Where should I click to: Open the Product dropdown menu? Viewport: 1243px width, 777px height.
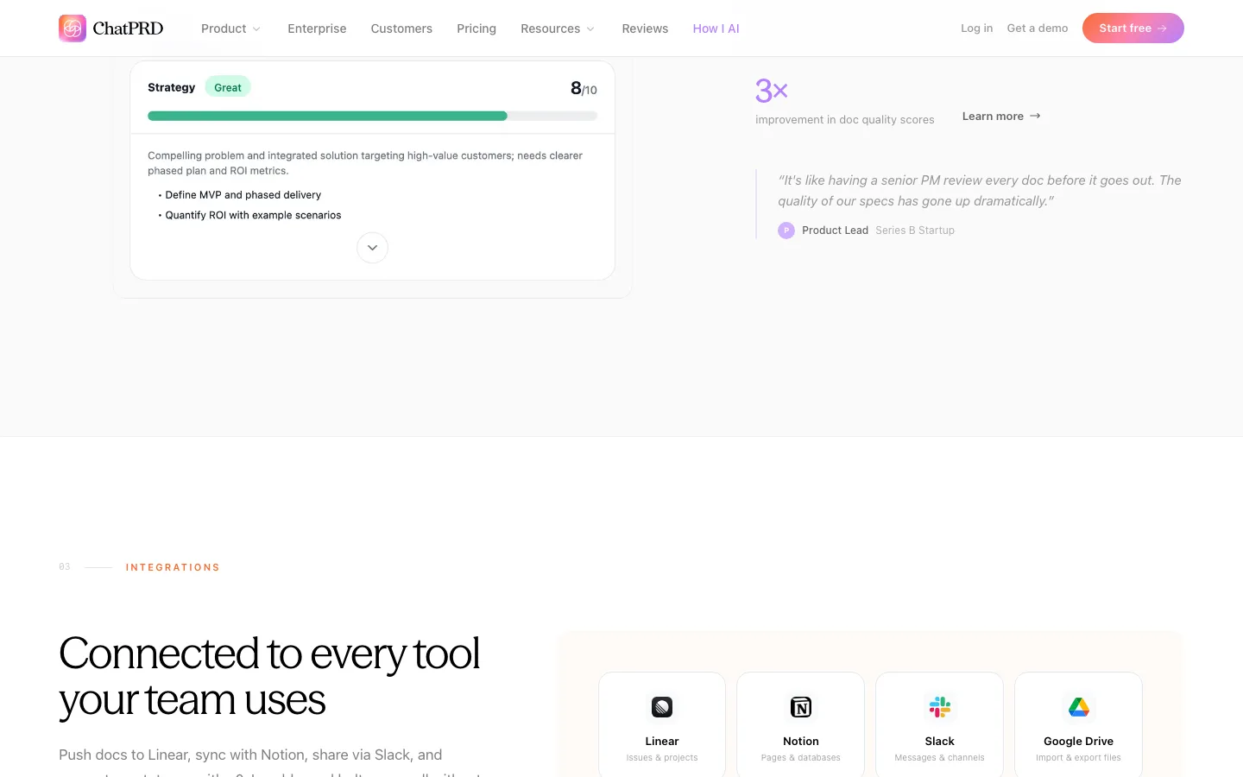click(230, 28)
